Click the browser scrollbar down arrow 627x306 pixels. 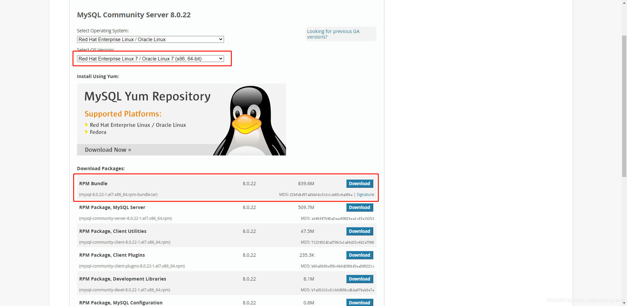click(x=624, y=303)
